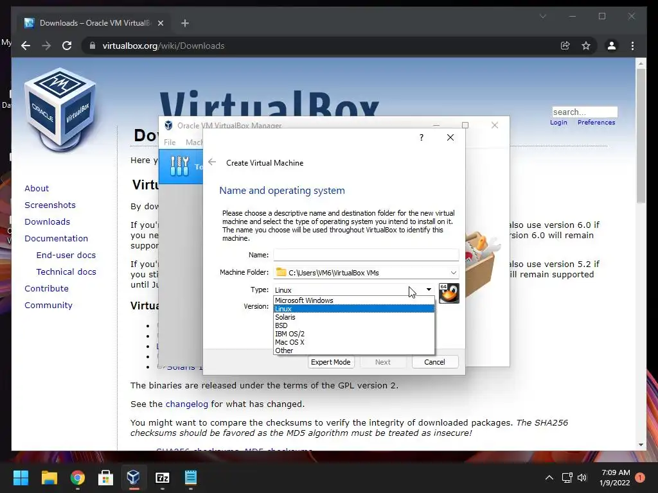Show hidden system tray icons
The height and width of the screenshot is (493, 658).
(x=549, y=478)
